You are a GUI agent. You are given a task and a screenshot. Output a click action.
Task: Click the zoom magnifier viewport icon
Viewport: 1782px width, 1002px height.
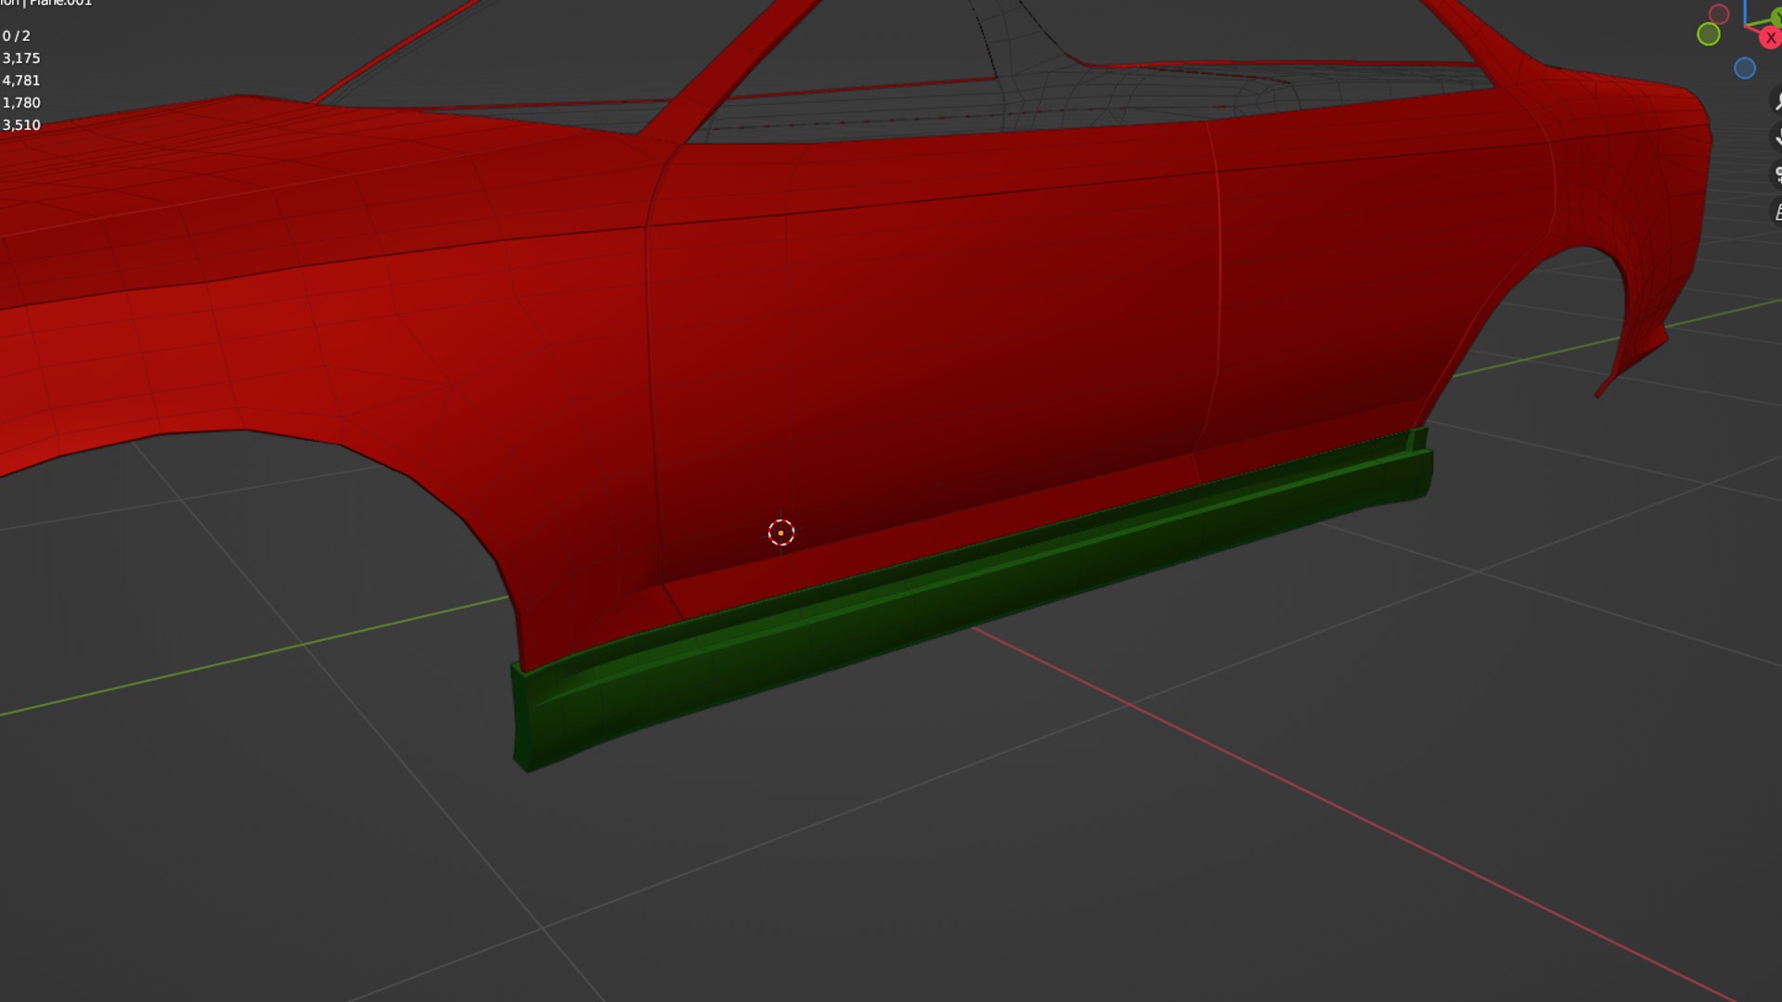click(1777, 101)
